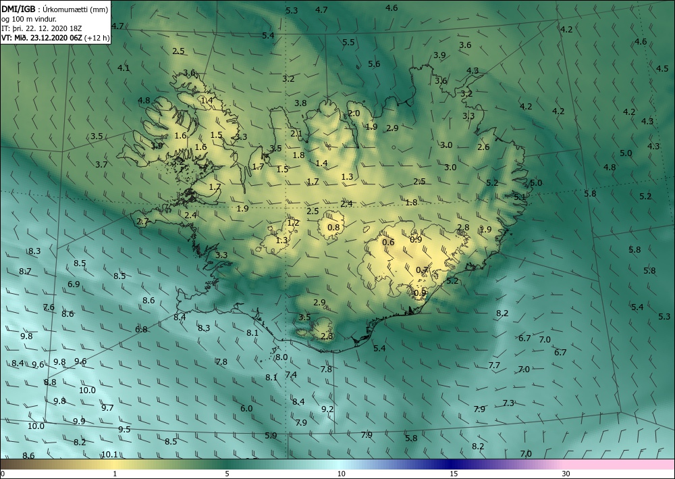Click the '7.4' precipitation value
The width and height of the screenshot is (675, 479).
(x=291, y=375)
